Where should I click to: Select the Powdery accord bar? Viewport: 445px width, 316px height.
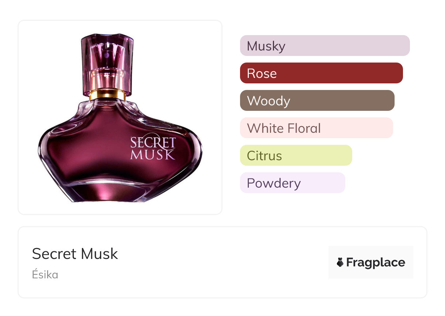click(293, 183)
